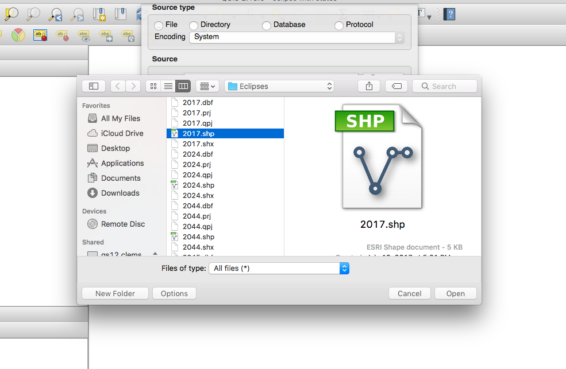Open the Files of type dropdown

(x=279, y=268)
